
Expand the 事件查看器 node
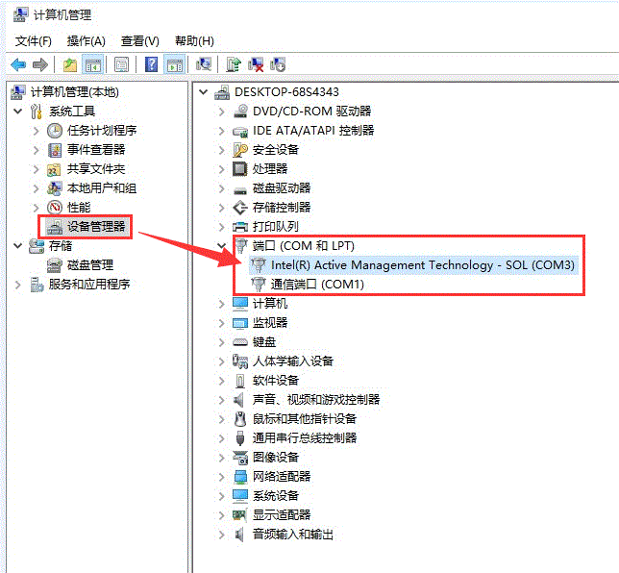click(36, 150)
